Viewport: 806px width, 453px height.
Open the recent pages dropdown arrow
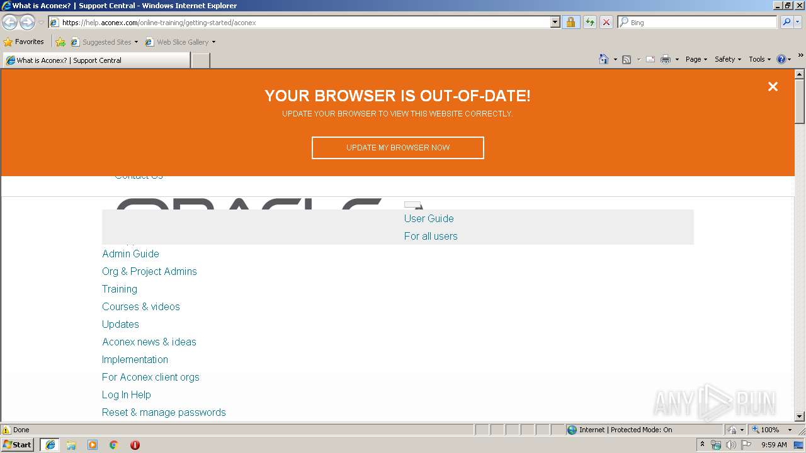tap(41, 23)
